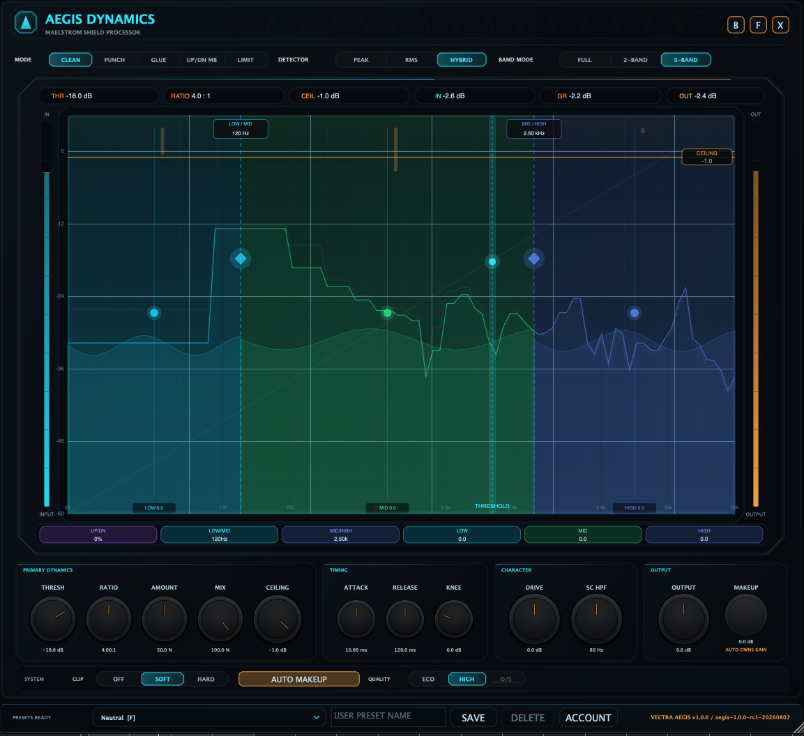Viewport: 804px width, 736px height.
Task: Select GLUE mode
Action: 158,60
